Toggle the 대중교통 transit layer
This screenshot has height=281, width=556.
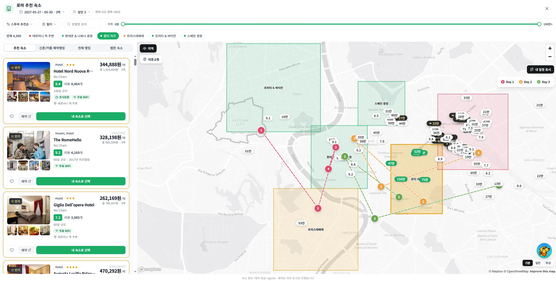(151, 59)
